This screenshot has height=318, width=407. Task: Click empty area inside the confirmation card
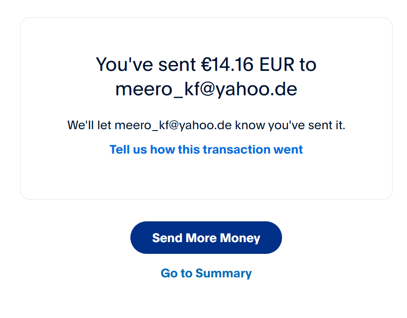pyautogui.click(x=206, y=177)
